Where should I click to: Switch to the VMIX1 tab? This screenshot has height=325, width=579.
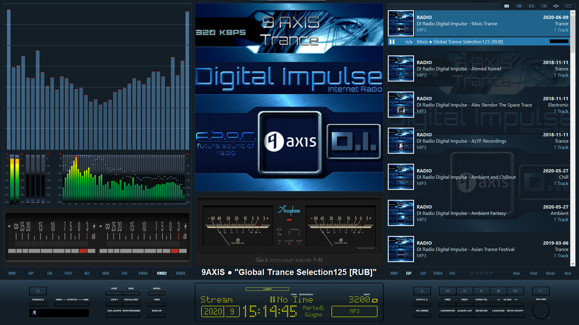click(143, 273)
